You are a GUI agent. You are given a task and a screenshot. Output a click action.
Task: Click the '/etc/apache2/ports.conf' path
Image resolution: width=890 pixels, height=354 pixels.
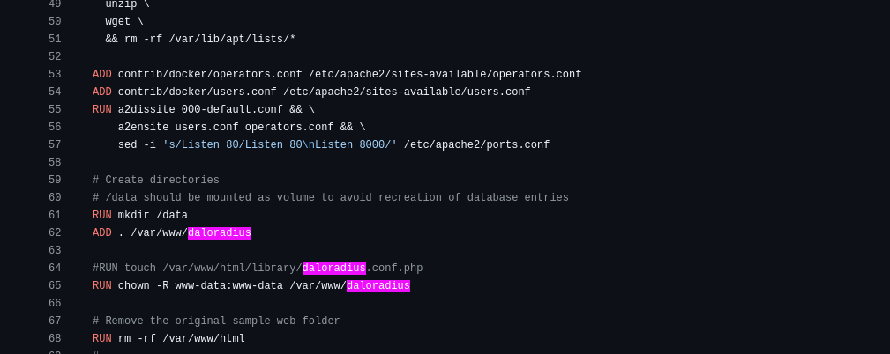[x=477, y=144]
